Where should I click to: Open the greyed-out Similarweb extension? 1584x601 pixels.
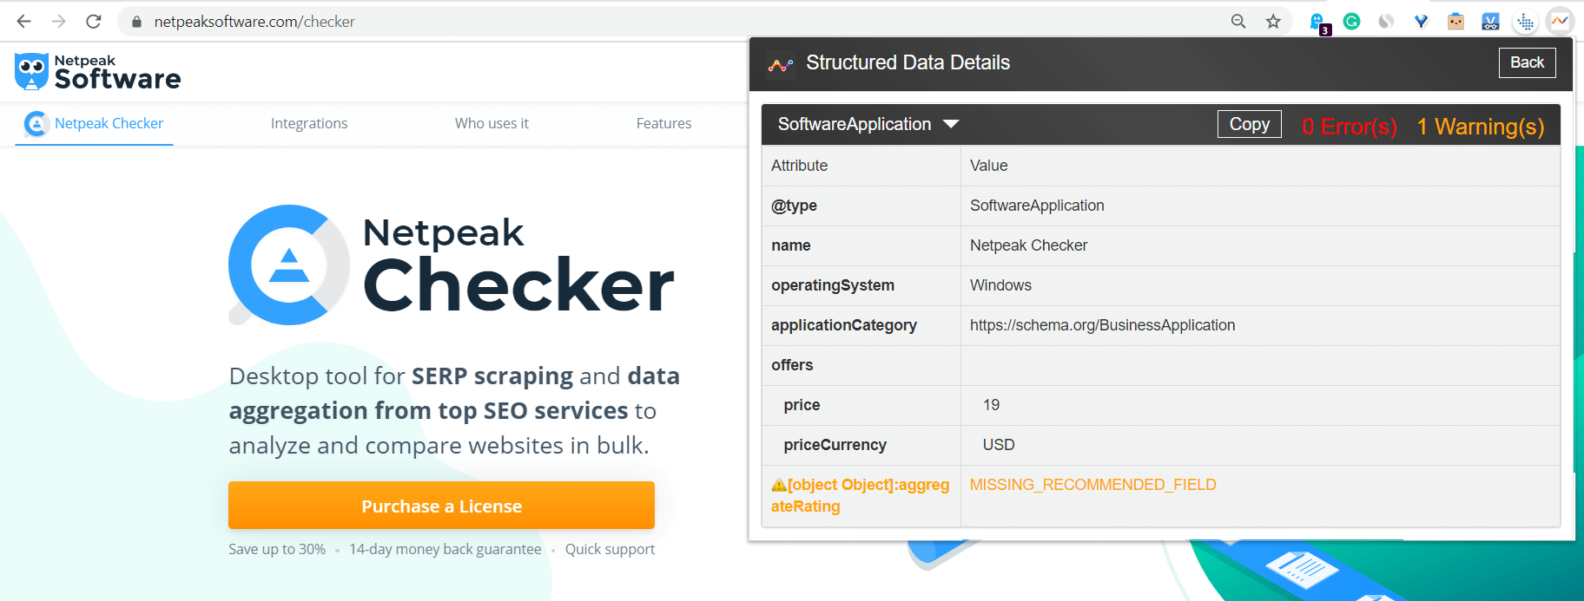[1386, 22]
